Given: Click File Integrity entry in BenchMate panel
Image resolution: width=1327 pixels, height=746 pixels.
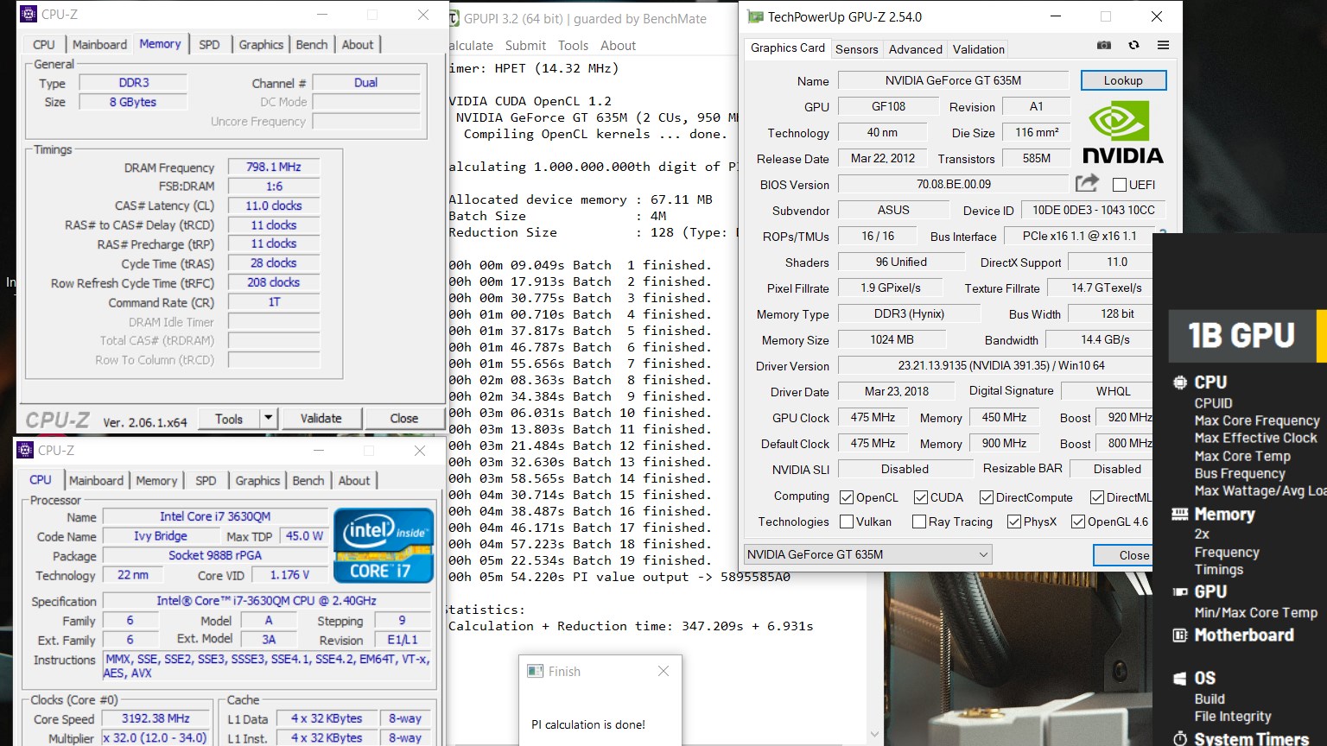Looking at the screenshot, I should [x=1233, y=717].
